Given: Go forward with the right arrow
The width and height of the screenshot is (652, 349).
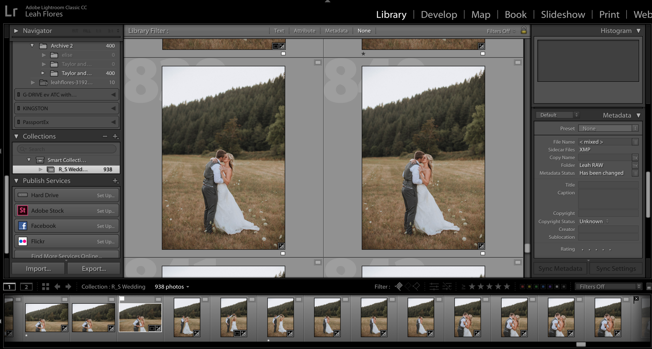Looking at the screenshot, I should (x=68, y=287).
